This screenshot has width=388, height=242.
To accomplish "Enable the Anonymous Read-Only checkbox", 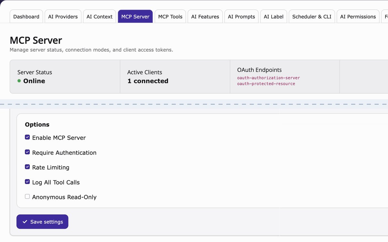I will tap(27, 197).
